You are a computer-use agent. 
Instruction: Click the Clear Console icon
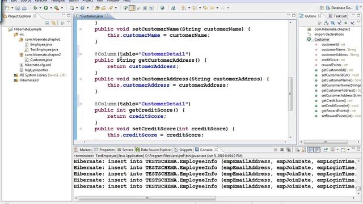(297, 150)
